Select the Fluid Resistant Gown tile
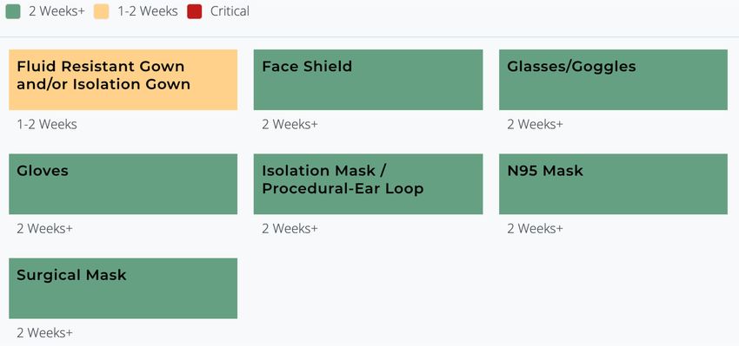 pyautogui.click(x=123, y=80)
